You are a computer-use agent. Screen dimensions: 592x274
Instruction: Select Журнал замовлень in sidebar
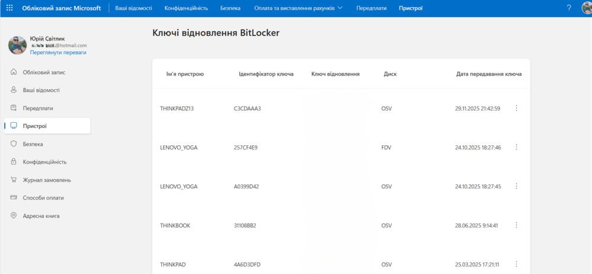47,180
